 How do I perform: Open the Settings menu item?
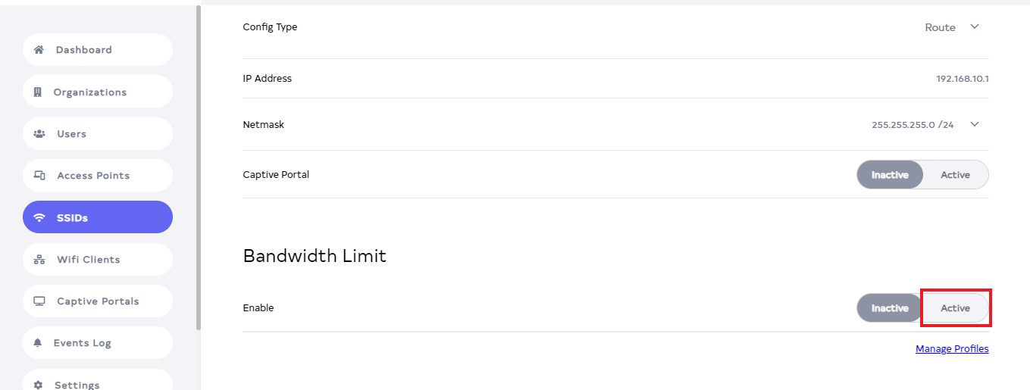coord(77,385)
